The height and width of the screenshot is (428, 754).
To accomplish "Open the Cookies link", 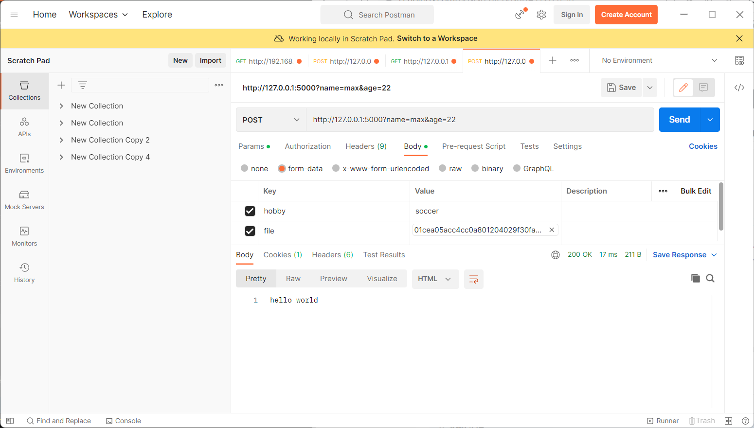I will point(703,146).
